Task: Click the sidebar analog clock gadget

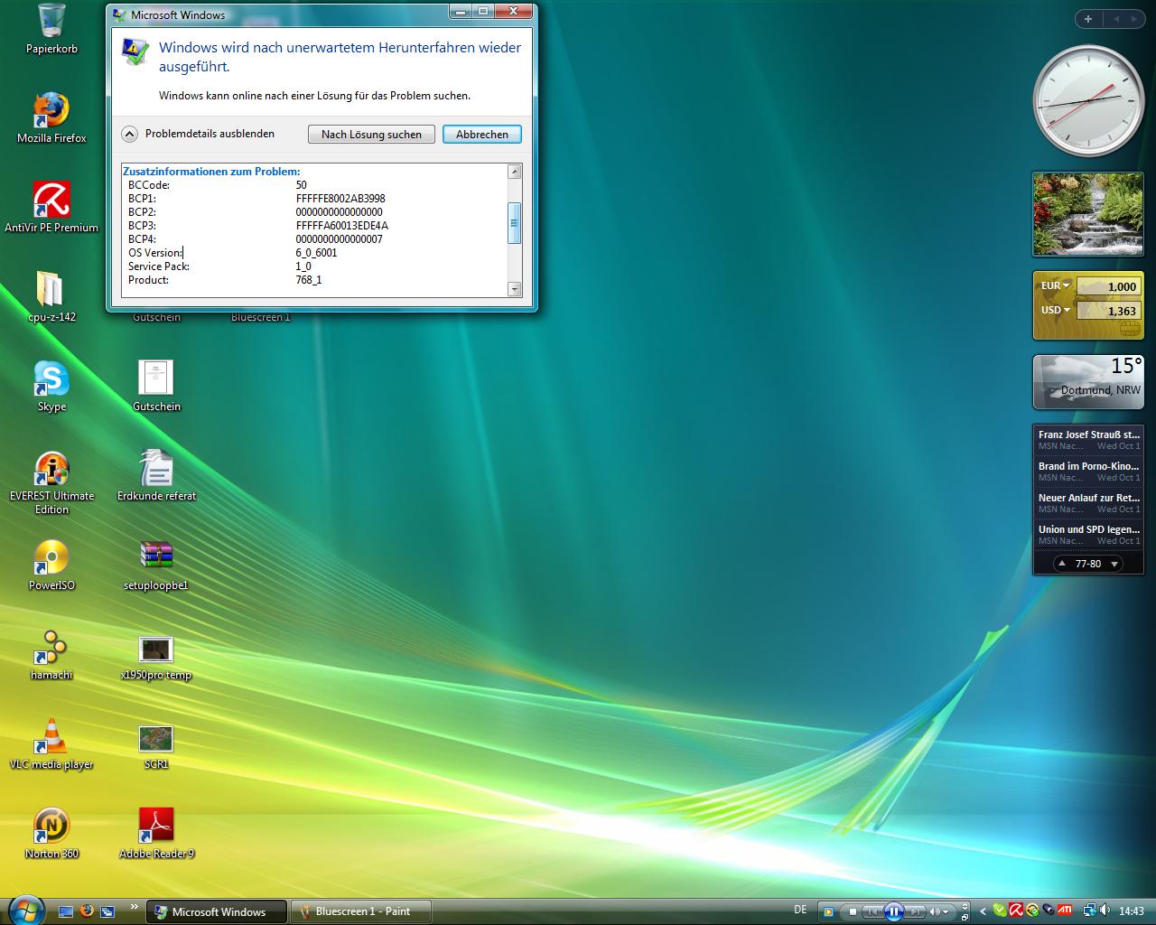Action: pyautogui.click(x=1088, y=101)
